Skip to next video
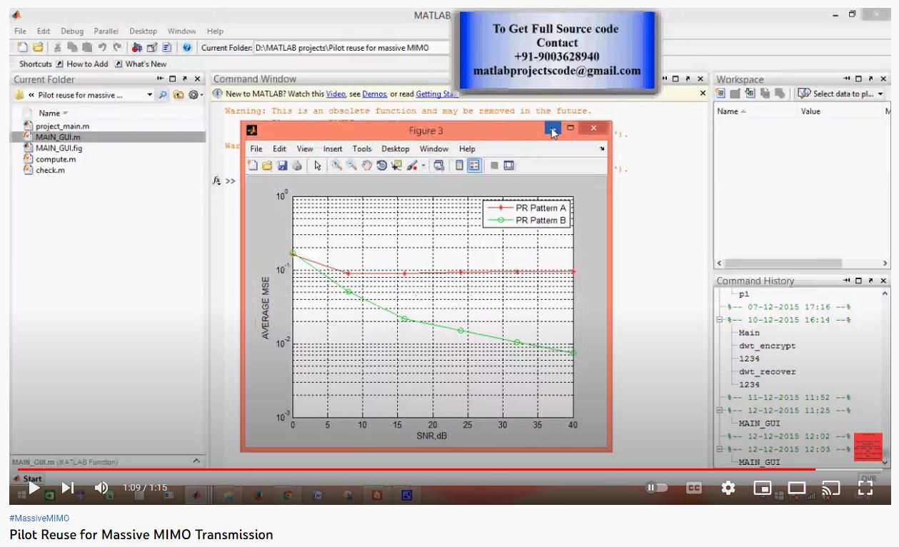Image resolution: width=899 pixels, height=547 pixels. [68, 488]
